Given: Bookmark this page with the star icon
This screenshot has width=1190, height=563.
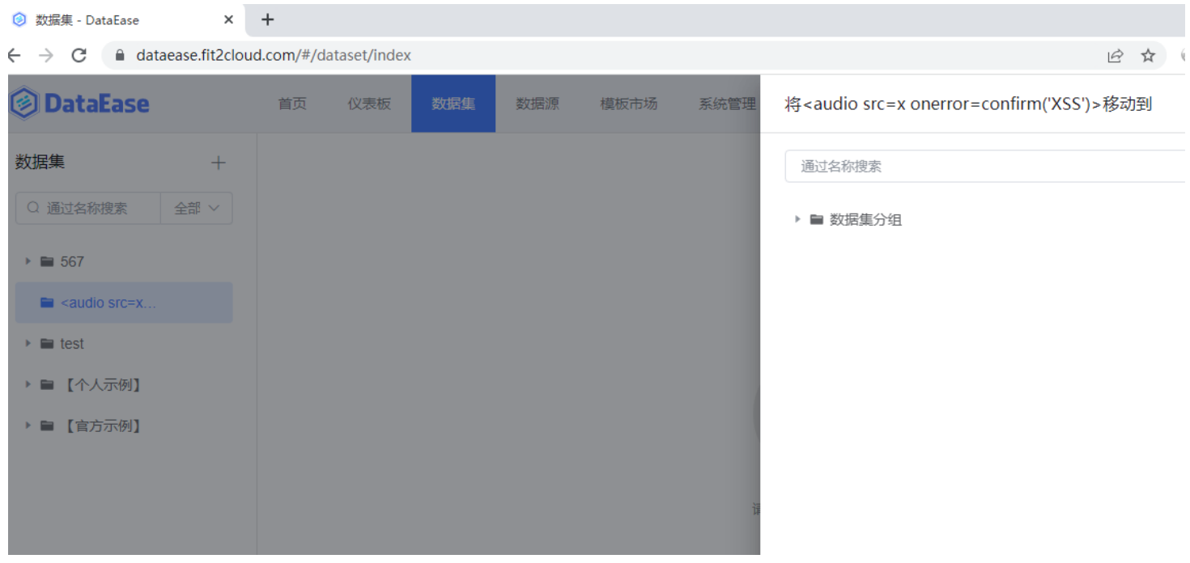Looking at the screenshot, I should tap(1148, 55).
